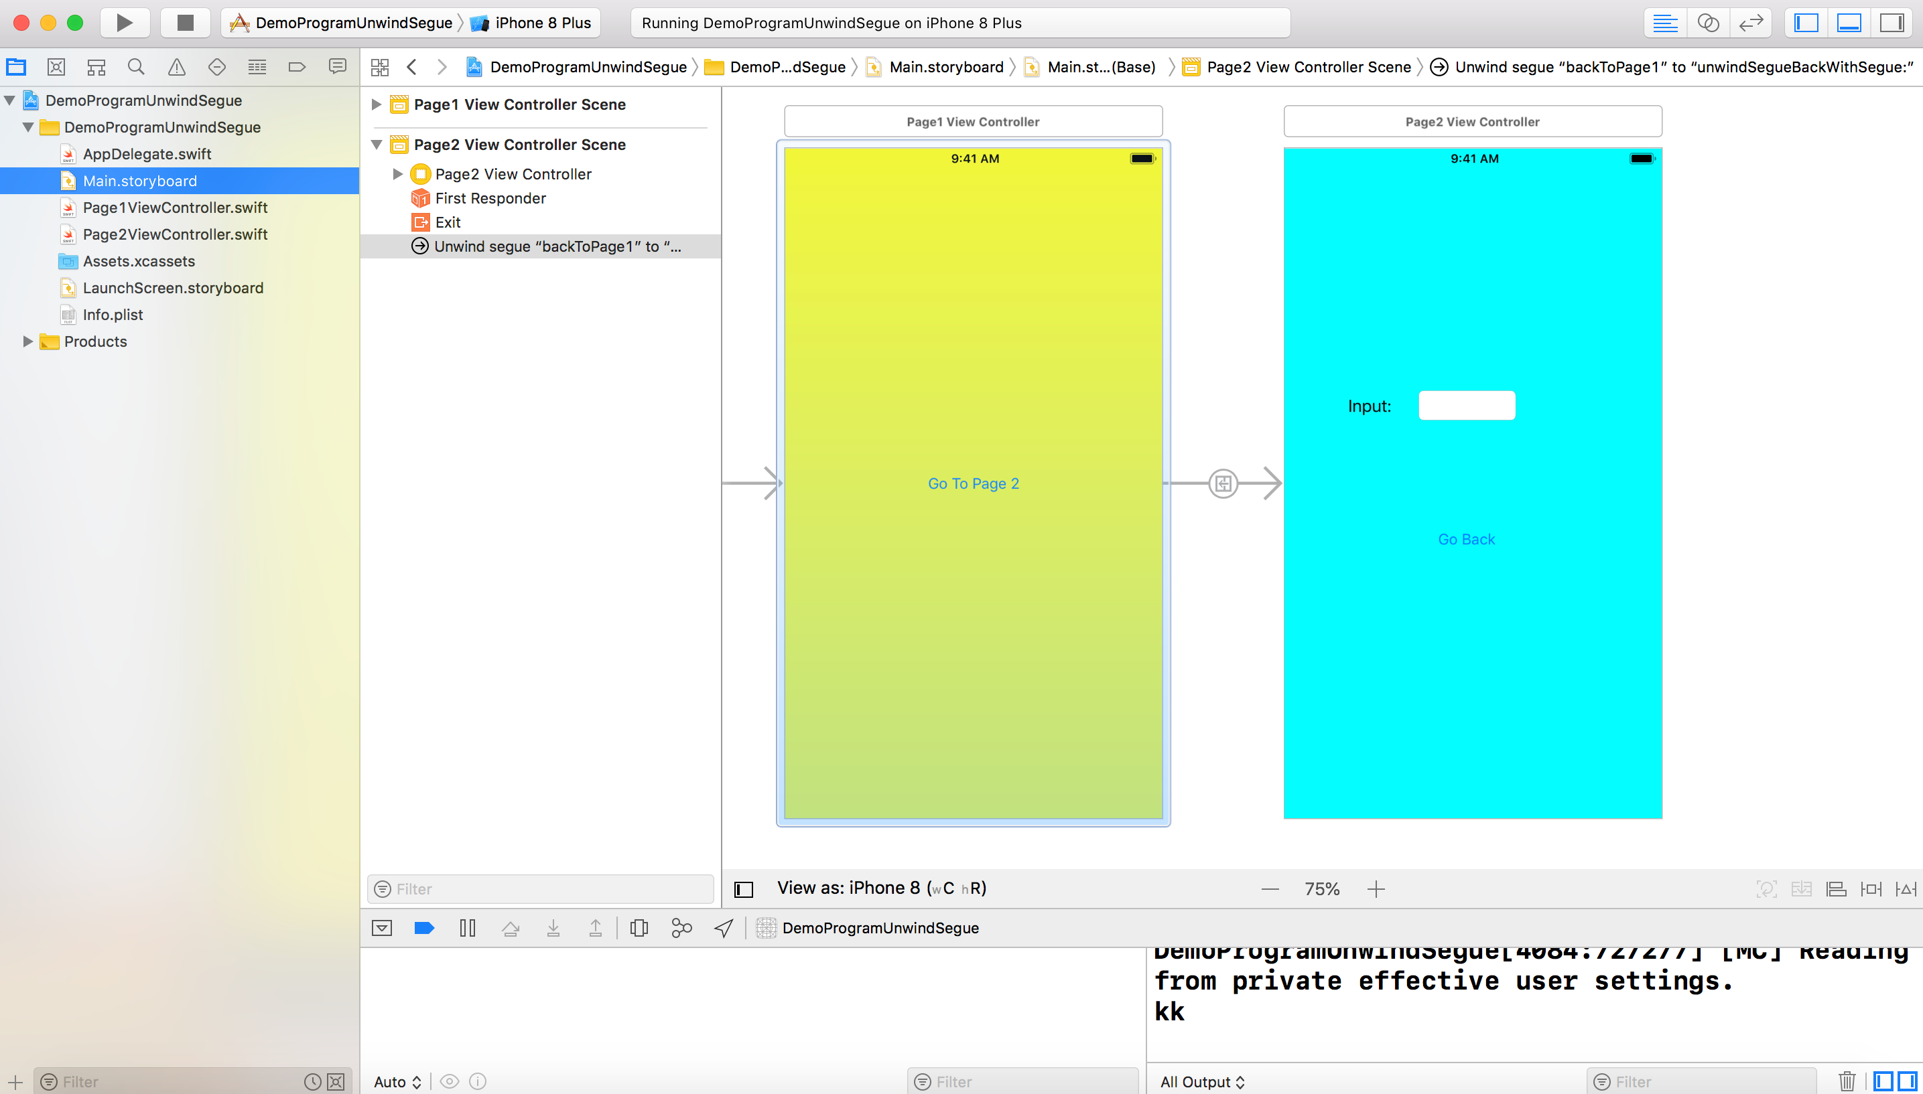Click the Stop button in toolbar

coord(185,23)
